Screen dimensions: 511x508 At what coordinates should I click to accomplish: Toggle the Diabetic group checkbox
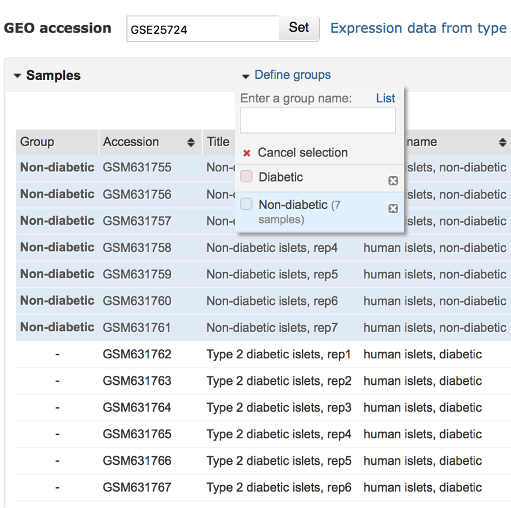point(246,177)
